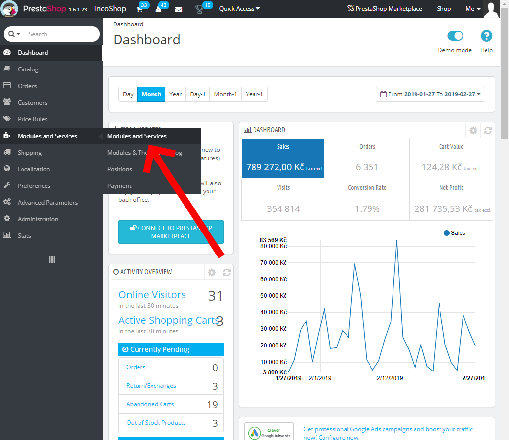Open the trophy merchant expertise icon

point(199,9)
